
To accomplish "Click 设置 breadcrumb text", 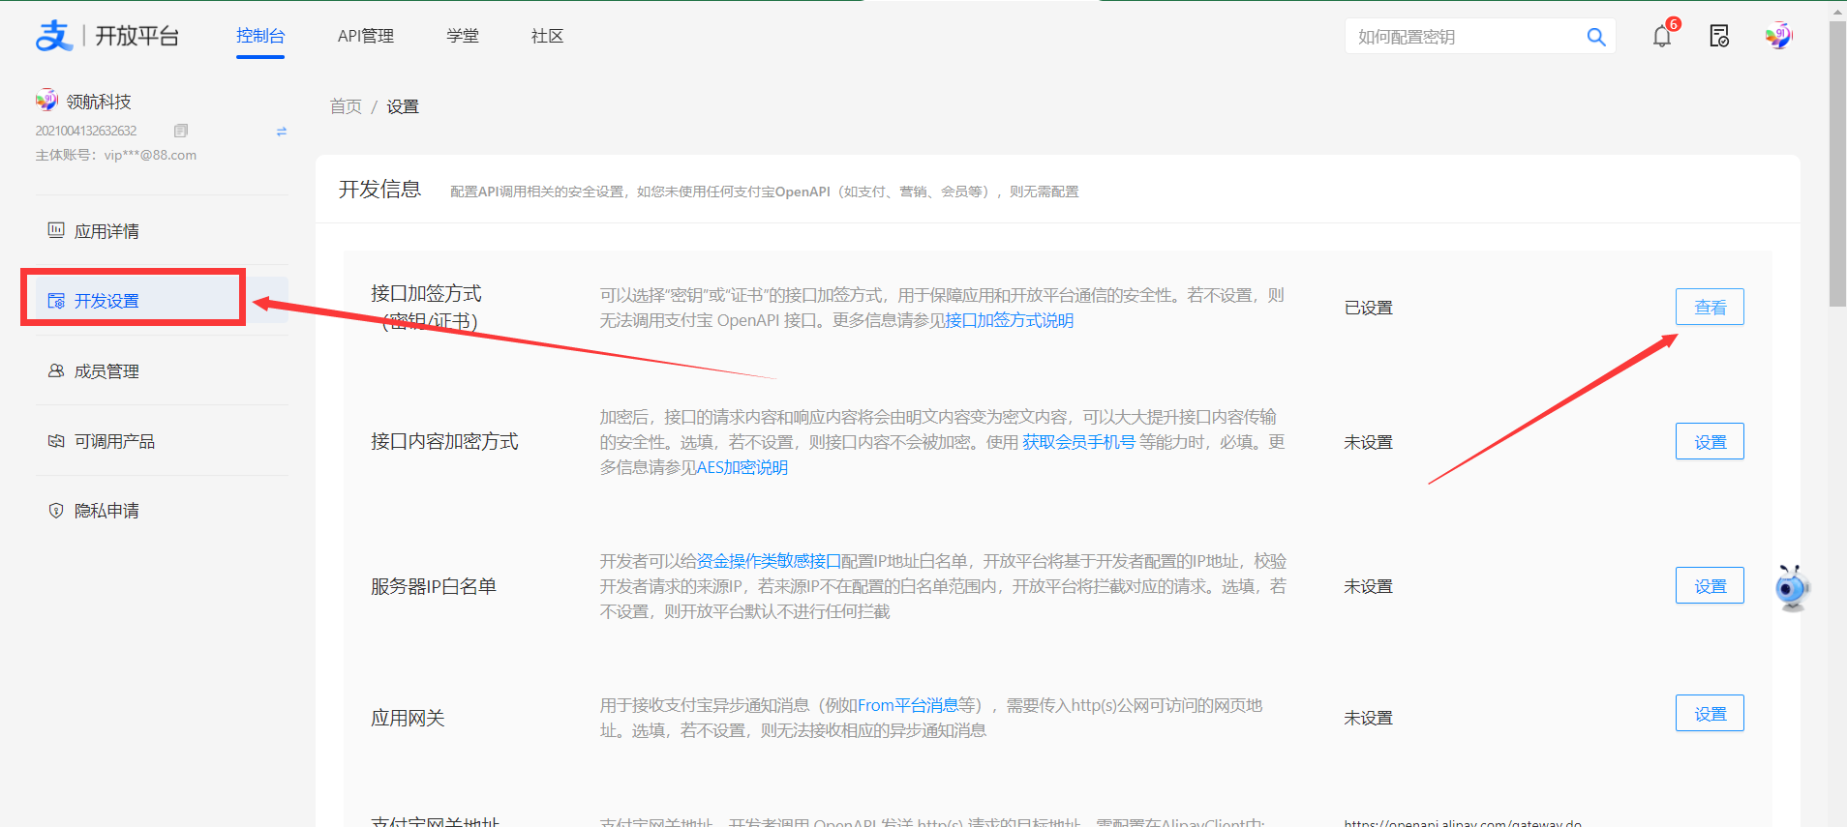I will click(x=403, y=106).
